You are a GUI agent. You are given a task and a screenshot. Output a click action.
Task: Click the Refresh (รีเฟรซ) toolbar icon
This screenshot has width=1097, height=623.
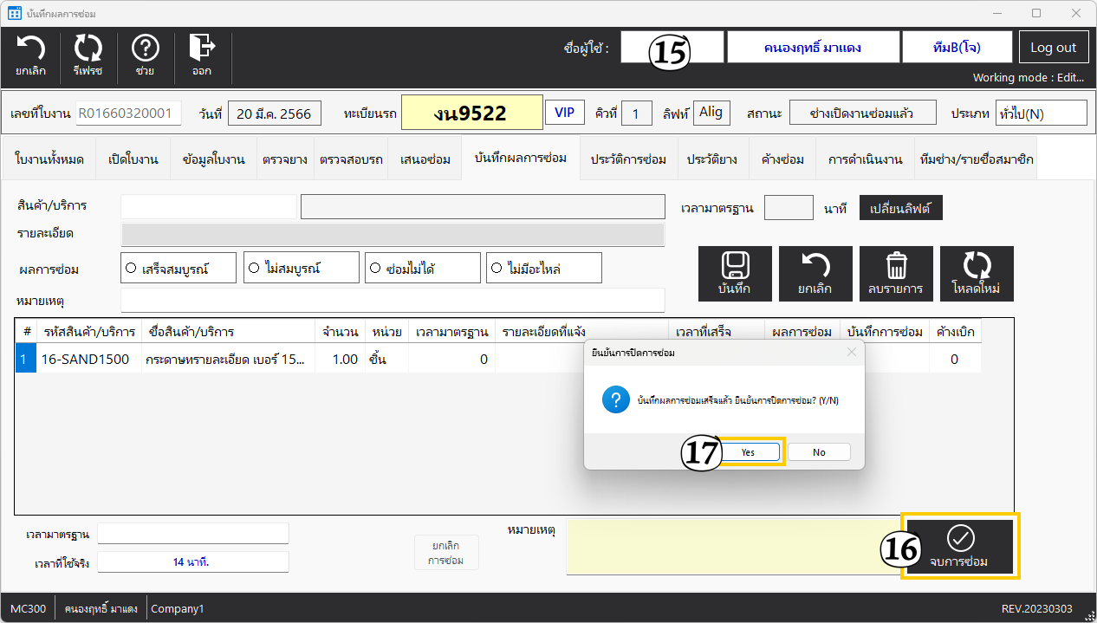click(x=88, y=56)
